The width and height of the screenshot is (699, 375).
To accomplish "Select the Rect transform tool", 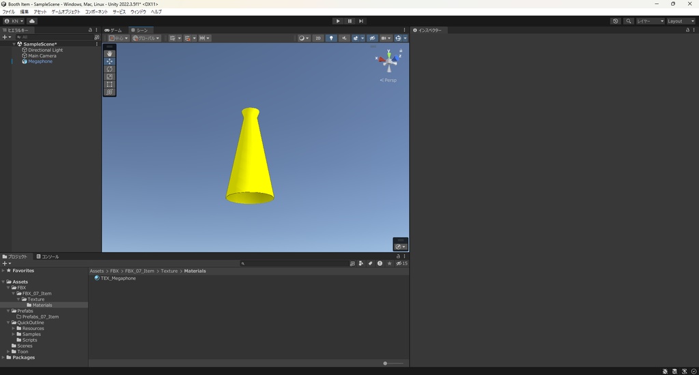I will point(109,84).
